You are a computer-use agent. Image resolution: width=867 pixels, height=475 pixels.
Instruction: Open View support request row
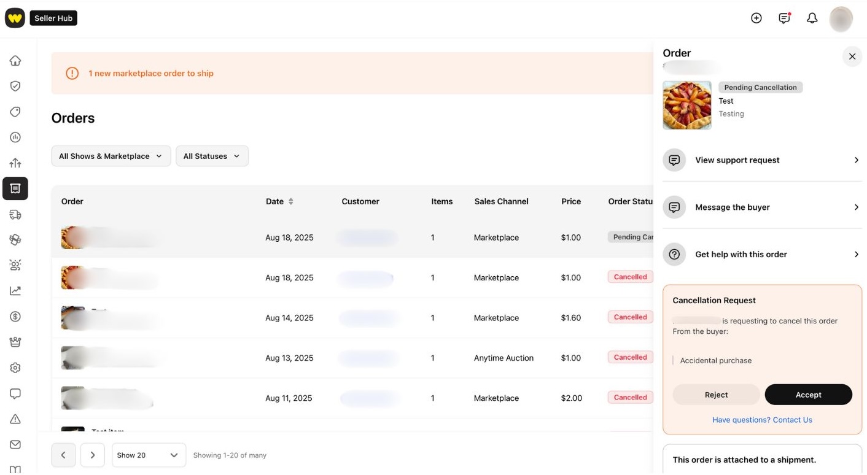762,160
